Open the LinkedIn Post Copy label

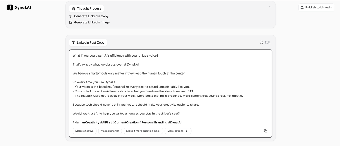click(x=88, y=42)
